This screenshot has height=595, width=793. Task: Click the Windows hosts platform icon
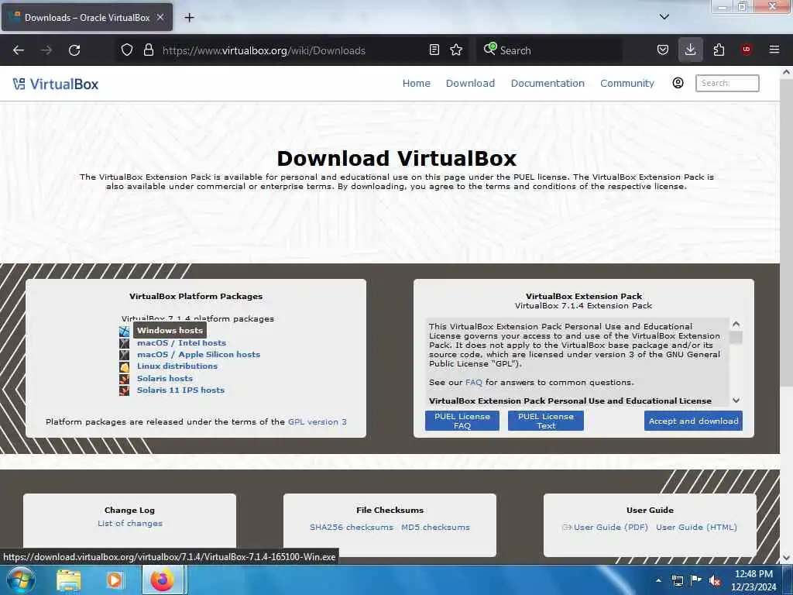coord(125,332)
